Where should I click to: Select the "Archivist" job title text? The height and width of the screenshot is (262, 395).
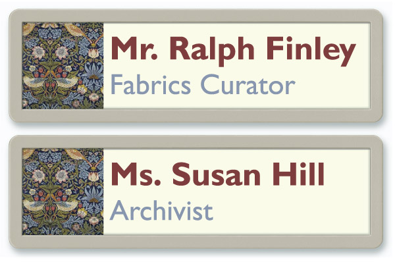click(x=161, y=211)
